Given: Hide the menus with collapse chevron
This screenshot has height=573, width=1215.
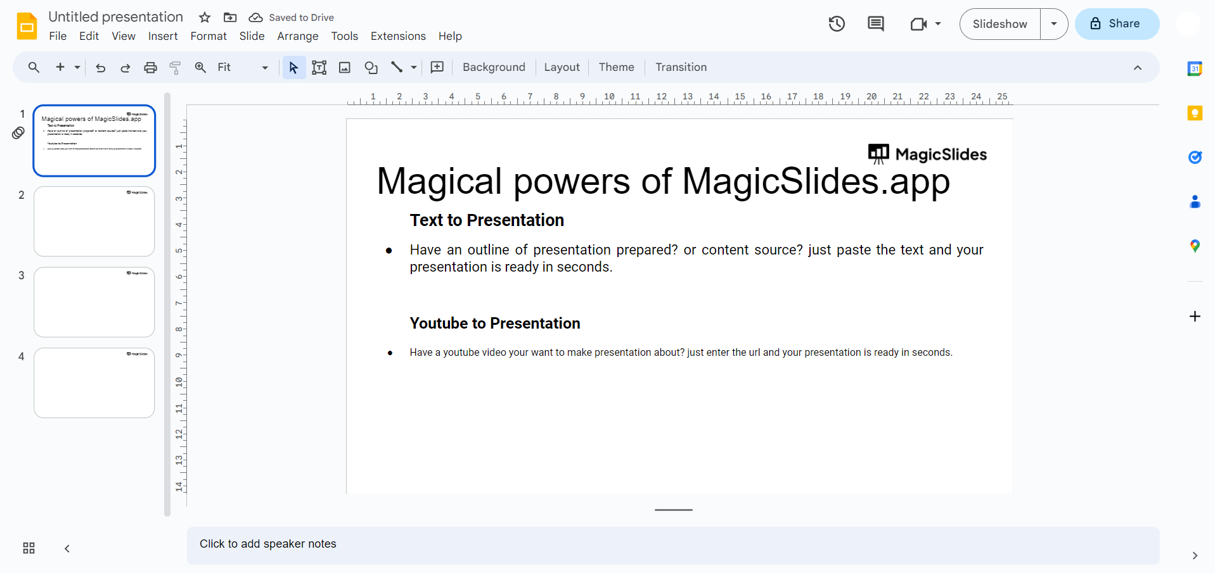Looking at the screenshot, I should click(1138, 68).
